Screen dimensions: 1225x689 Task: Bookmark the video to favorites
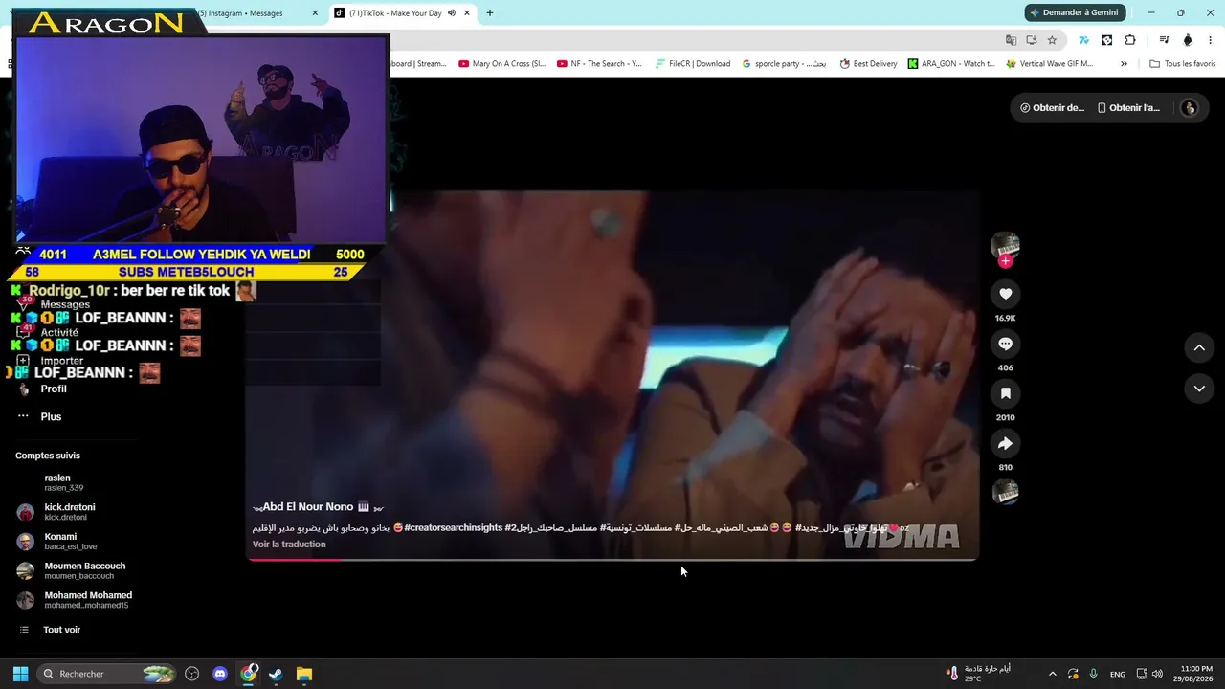coord(1005,393)
